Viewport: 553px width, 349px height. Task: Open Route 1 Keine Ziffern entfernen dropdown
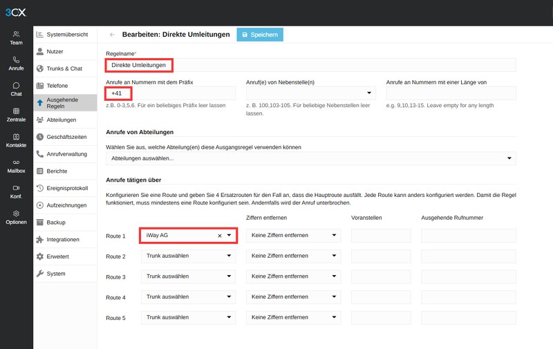click(x=293, y=236)
